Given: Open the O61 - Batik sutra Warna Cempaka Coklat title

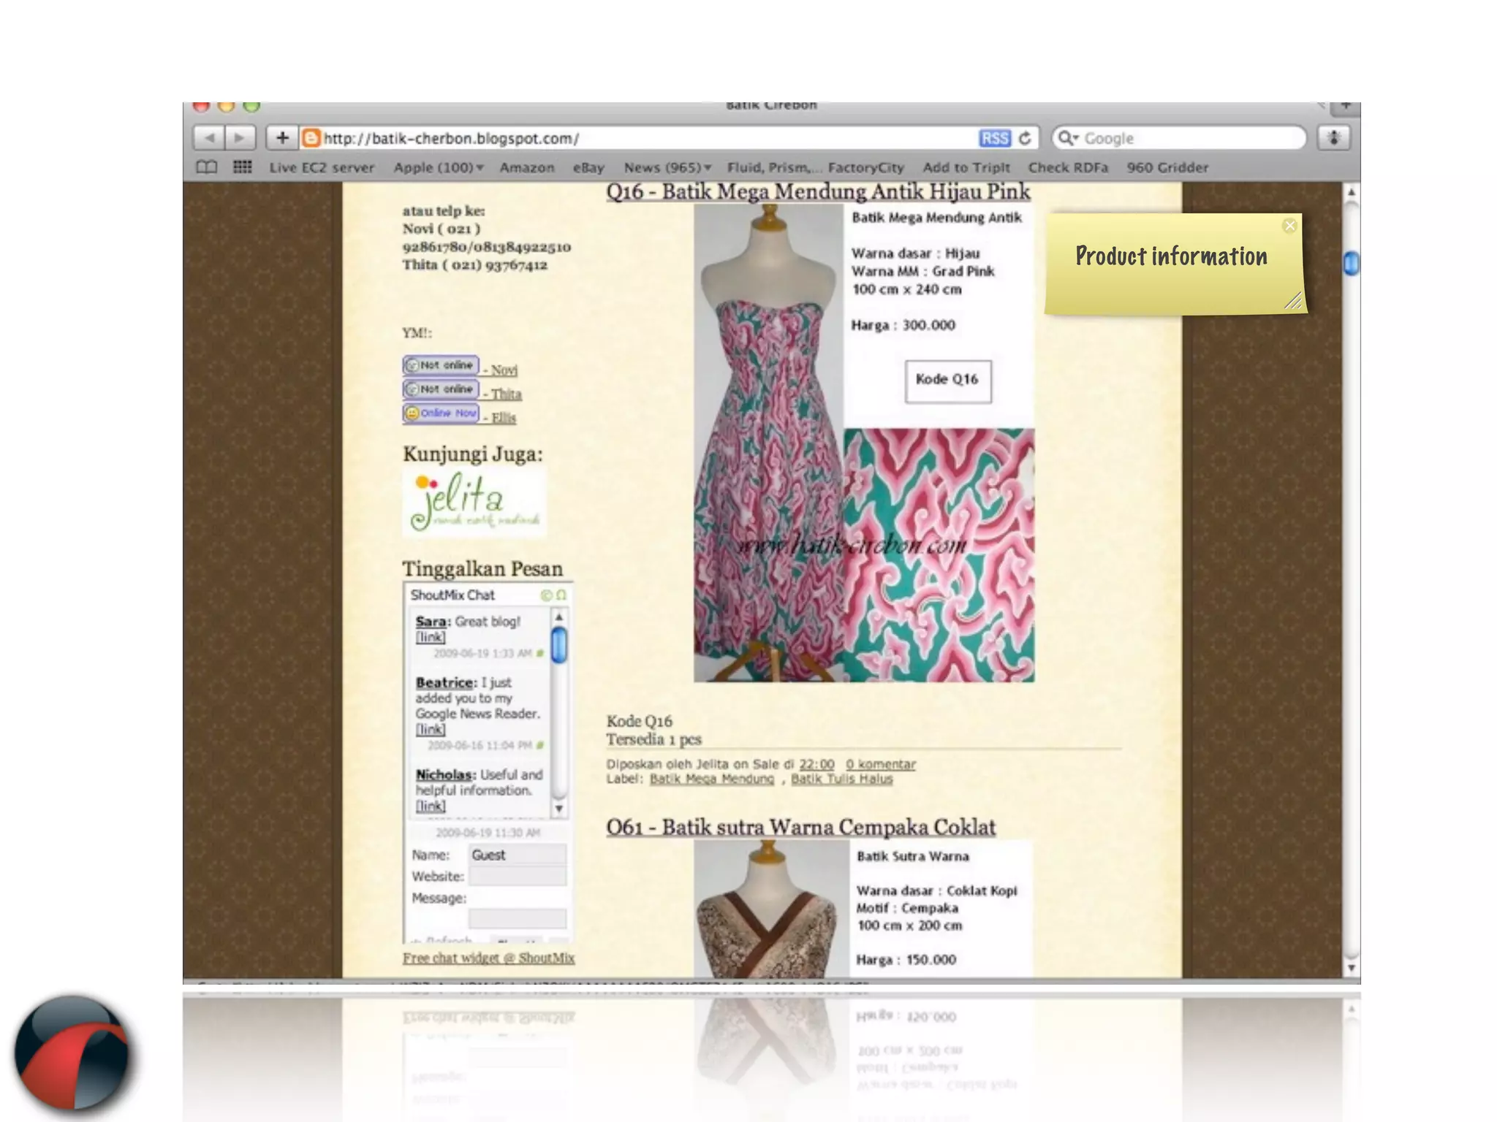Looking at the screenshot, I should [x=800, y=827].
